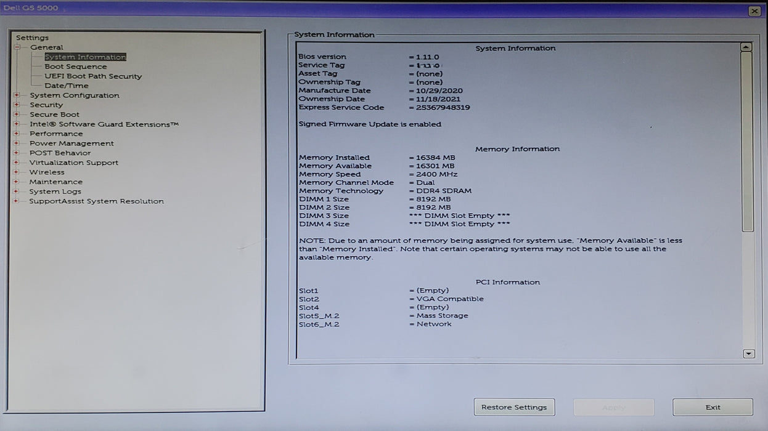Select the Performance label
768x431 pixels.
[x=56, y=134]
